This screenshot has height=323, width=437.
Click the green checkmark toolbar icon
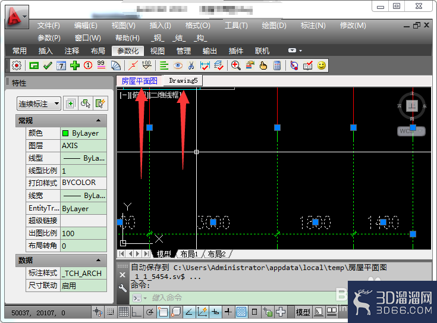(48, 66)
